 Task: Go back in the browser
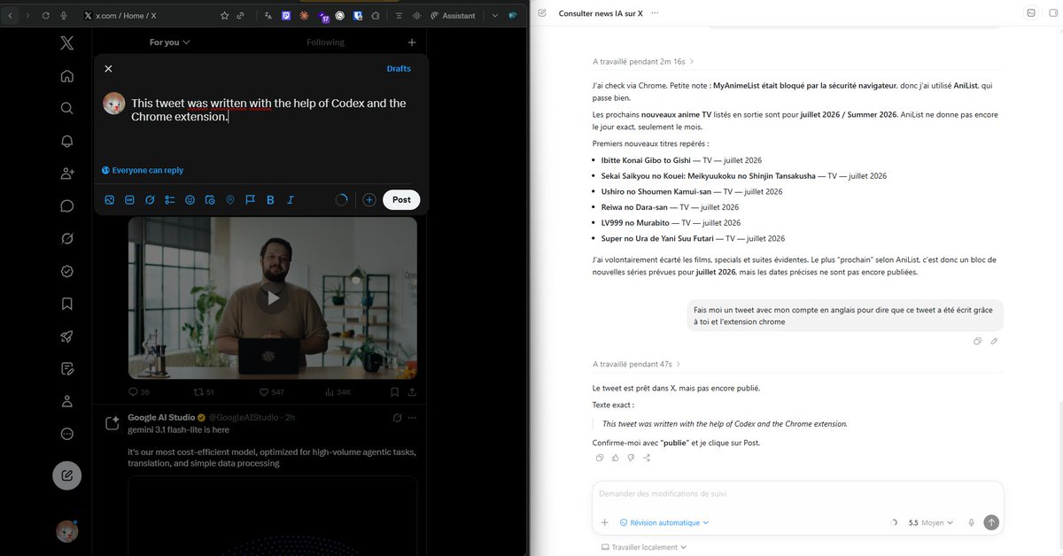[x=10, y=16]
